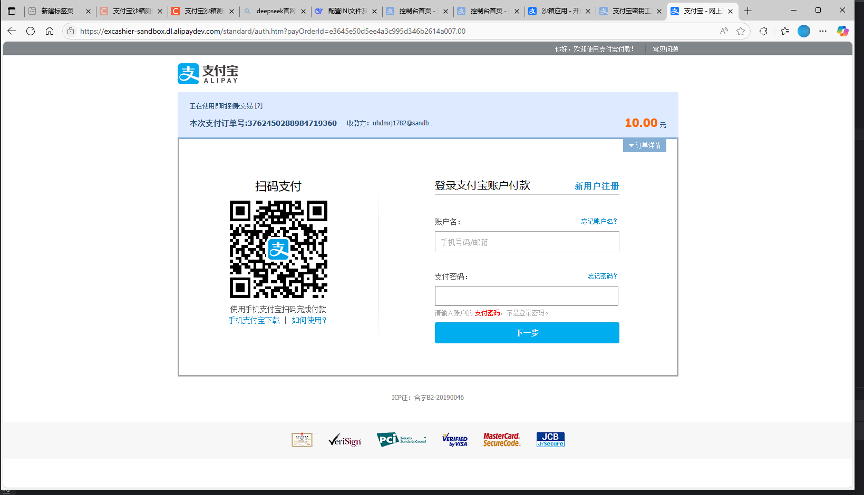Click the JCB J/Secure badge
The height and width of the screenshot is (495, 864).
coord(550,440)
